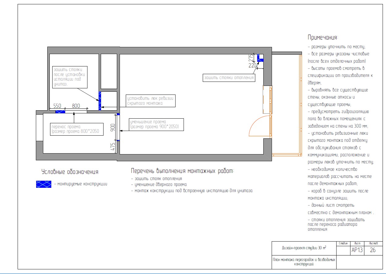Select the legend text "монтируемые конструкции"
The height and width of the screenshot is (274, 386).
pos(83,184)
